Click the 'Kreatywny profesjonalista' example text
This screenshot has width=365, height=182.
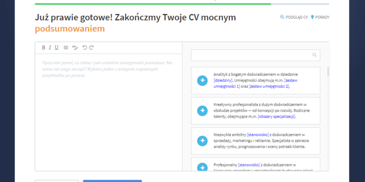coord(262,111)
